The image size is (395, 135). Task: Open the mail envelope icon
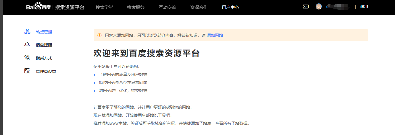pyautogui.click(x=306, y=7)
